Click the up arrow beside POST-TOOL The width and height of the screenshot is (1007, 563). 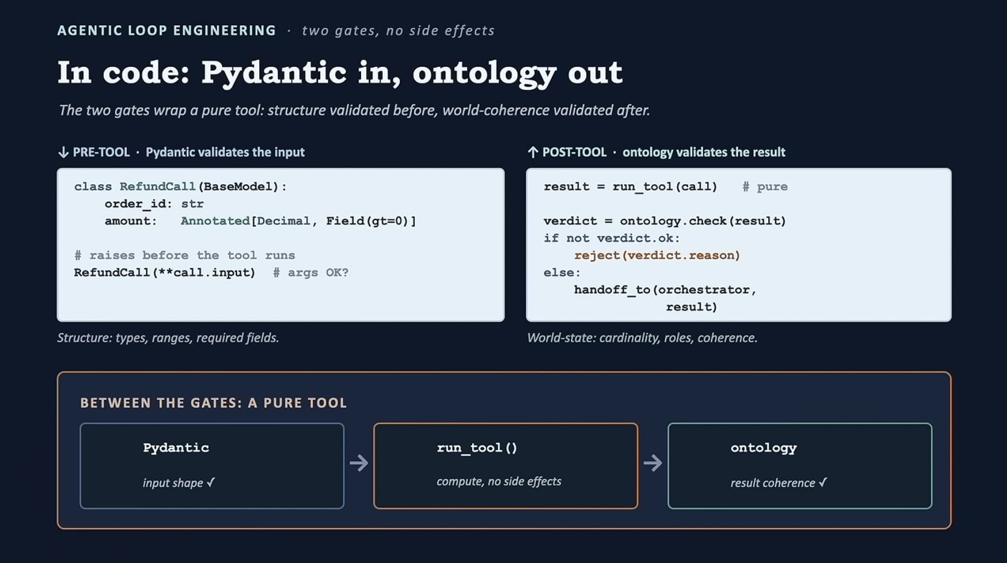[x=532, y=152]
